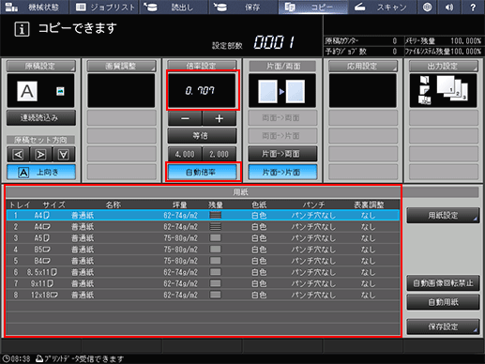The image size is (485, 364).
Task: Rotate original direction to left-facing A
Action: (18, 154)
